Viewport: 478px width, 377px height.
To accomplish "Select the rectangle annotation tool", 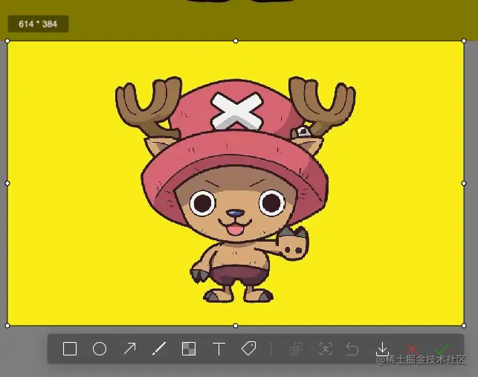I will 70,349.
